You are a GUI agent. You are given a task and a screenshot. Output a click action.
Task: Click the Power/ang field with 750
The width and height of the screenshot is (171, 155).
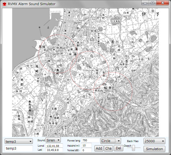coord(90,140)
